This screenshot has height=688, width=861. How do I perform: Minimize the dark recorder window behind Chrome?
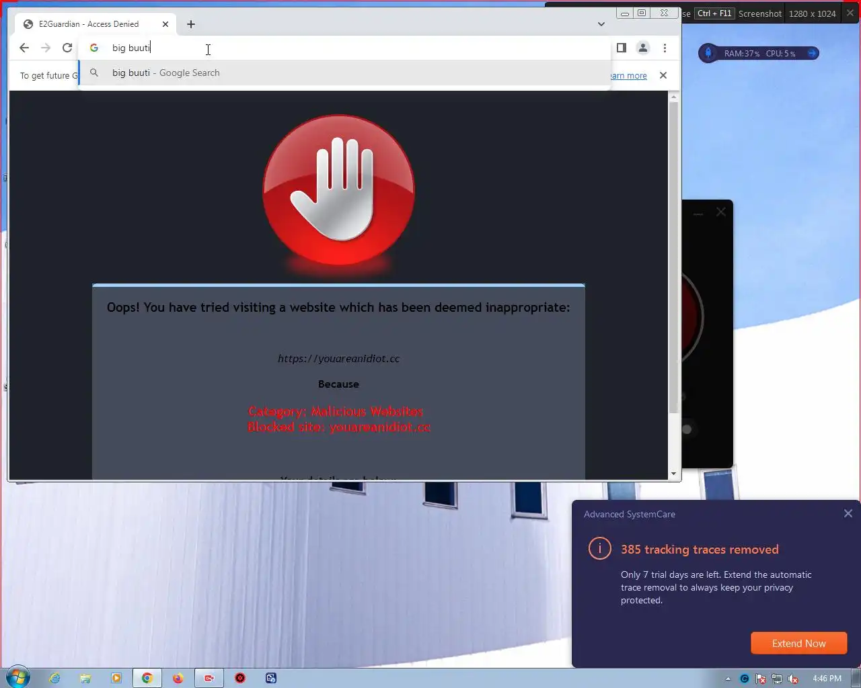click(x=698, y=214)
